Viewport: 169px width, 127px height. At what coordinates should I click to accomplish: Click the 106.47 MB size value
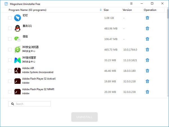(111, 39)
